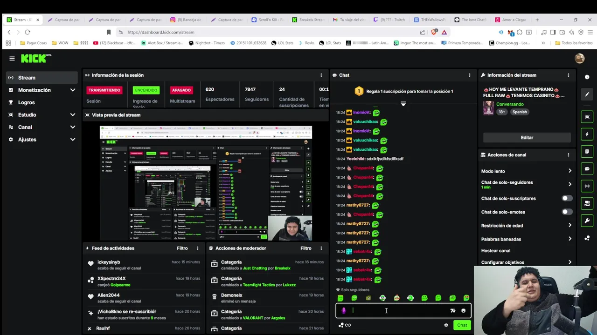Viewport: 597px width, 335px height.
Task: Click the collapse arrow below the gift subscription banner
Action: (403, 104)
